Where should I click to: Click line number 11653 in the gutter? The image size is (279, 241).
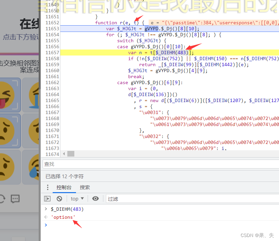pyautogui.click(x=52, y=29)
